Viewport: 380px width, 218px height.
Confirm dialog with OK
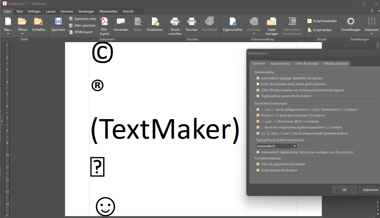coord(344,190)
